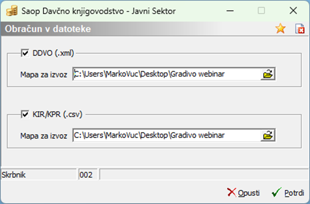Click the gold coins application icon

12,11
